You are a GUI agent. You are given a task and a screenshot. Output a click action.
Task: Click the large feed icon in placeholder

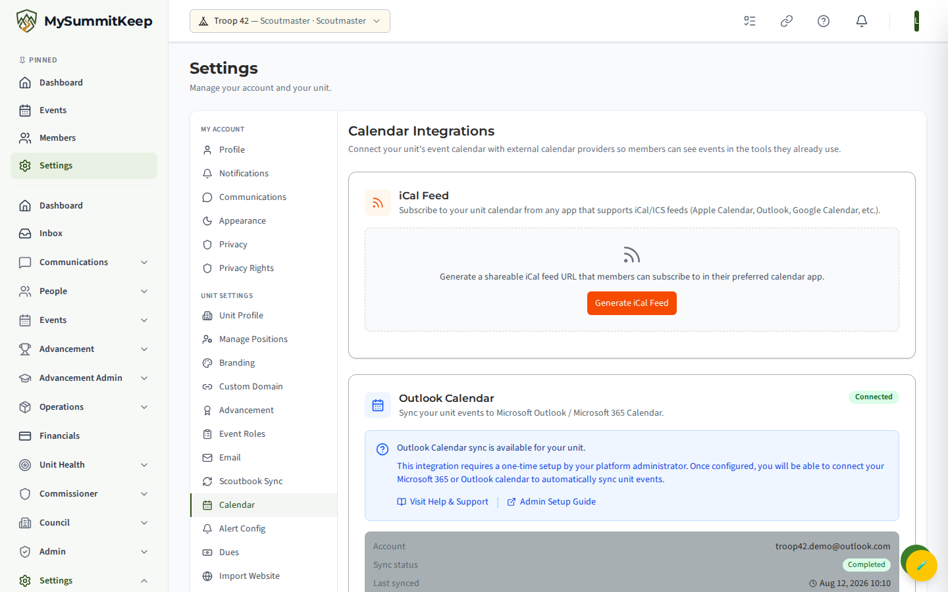pos(631,255)
